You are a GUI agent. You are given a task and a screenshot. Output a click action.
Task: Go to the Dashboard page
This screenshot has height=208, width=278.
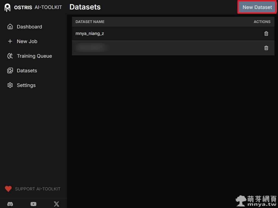coord(29,27)
